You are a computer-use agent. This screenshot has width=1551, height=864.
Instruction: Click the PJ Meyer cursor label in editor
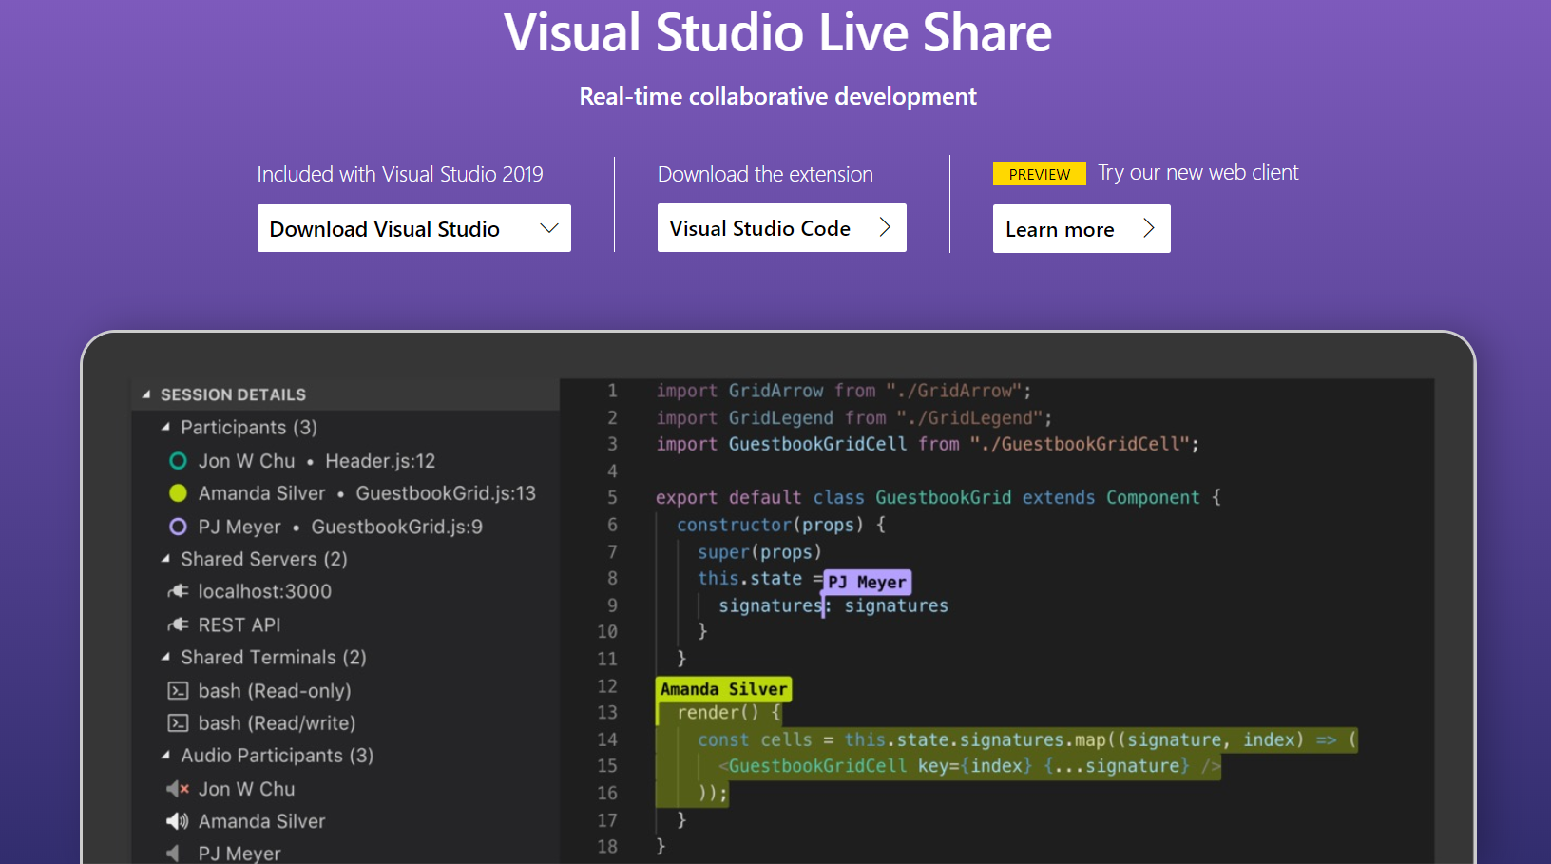pyautogui.click(x=867, y=582)
